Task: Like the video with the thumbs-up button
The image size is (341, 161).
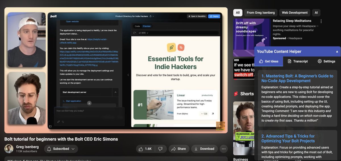Action: [x=145, y=149]
